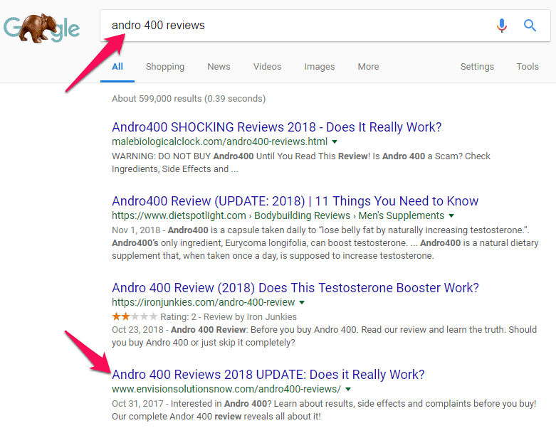Click the 'Oct 23, 2018' snippet date
This screenshot has width=556, height=433.
137,330
